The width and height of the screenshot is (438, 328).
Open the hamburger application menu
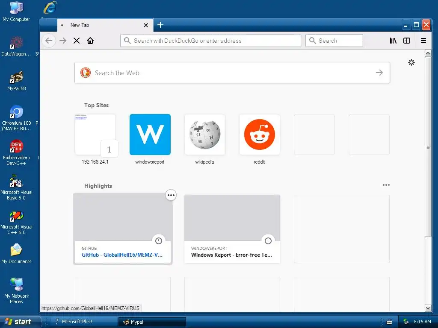pyautogui.click(x=423, y=41)
